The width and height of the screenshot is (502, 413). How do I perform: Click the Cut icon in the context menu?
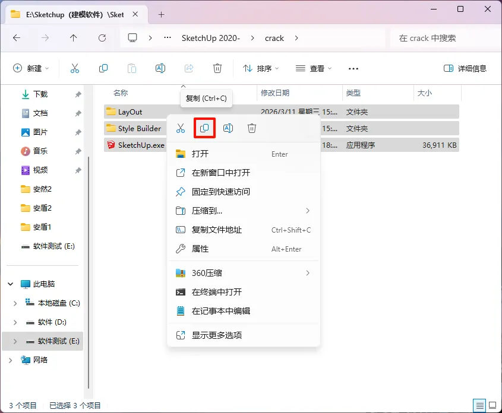tap(181, 128)
